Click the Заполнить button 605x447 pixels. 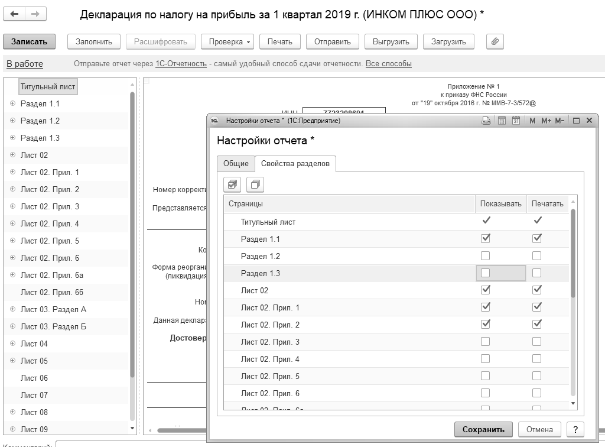point(94,42)
